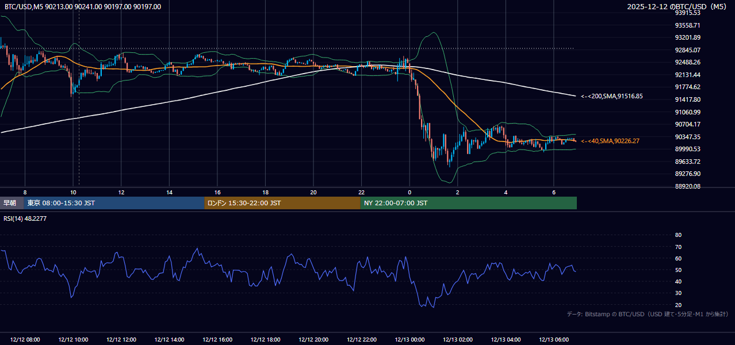Click price axis value 91060.99
Screen dimensions: 735x345
click(x=688, y=112)
